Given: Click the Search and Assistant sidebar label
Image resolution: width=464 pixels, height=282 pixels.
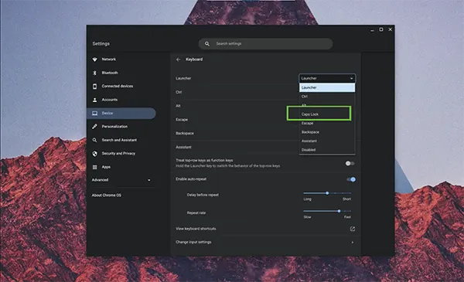Looking at the screenshot, I should (119, 140).
